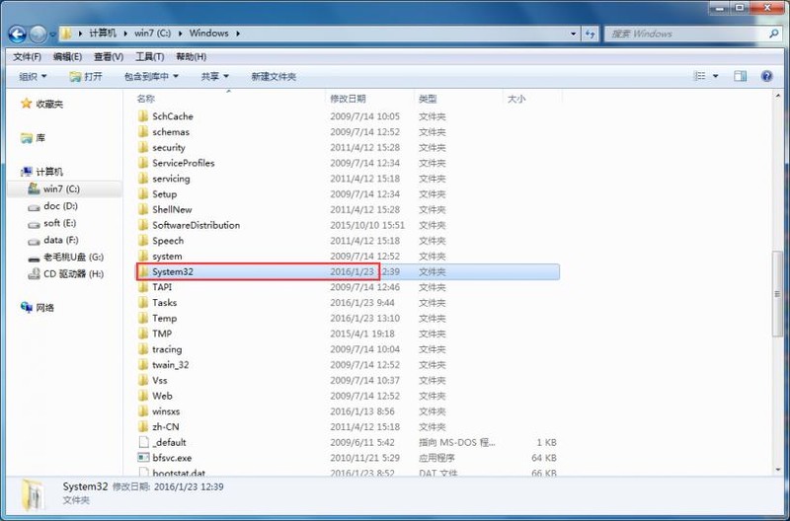Open the 编辑(E) menu
The width and height of the screenshot is (790, 521).
pos(67,57)
